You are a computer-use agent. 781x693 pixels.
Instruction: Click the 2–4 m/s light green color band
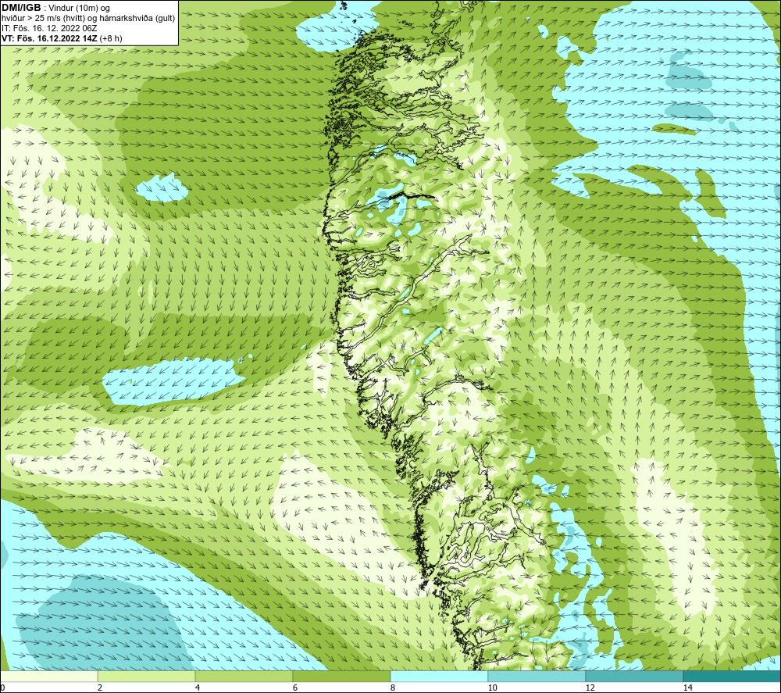pyautogui.click(x=147, y=676)
